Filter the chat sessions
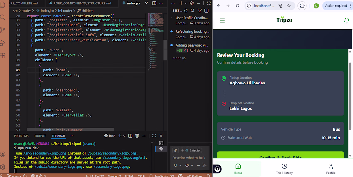Screen dimensions: 353x177 coord(200,11)
